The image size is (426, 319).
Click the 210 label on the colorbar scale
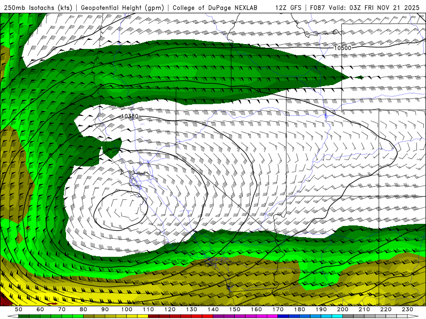pyautogui.click(x=364, y=309)
